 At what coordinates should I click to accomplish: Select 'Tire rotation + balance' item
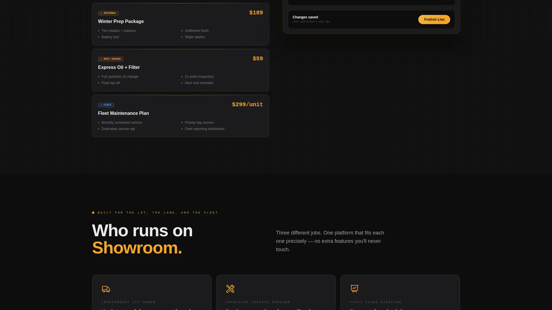click(118, 31)
